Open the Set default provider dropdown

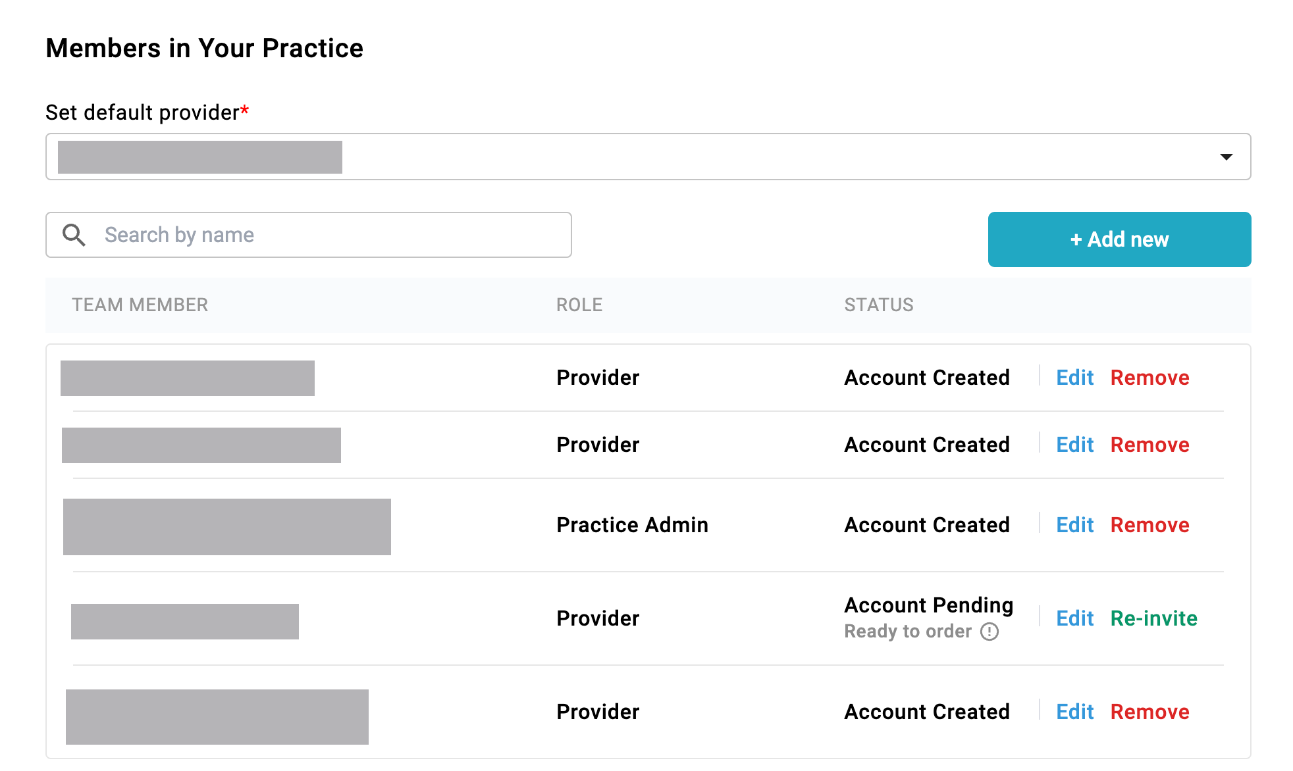tap(648, 157)
